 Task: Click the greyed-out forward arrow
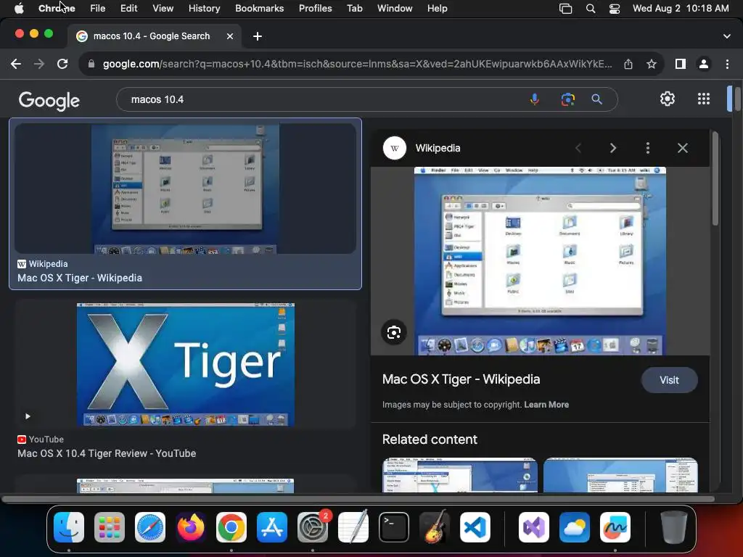coord(39,64)
